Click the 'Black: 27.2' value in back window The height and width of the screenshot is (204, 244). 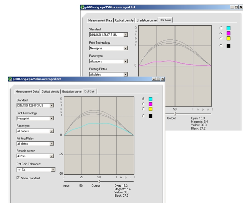click(x=198, y=129)
